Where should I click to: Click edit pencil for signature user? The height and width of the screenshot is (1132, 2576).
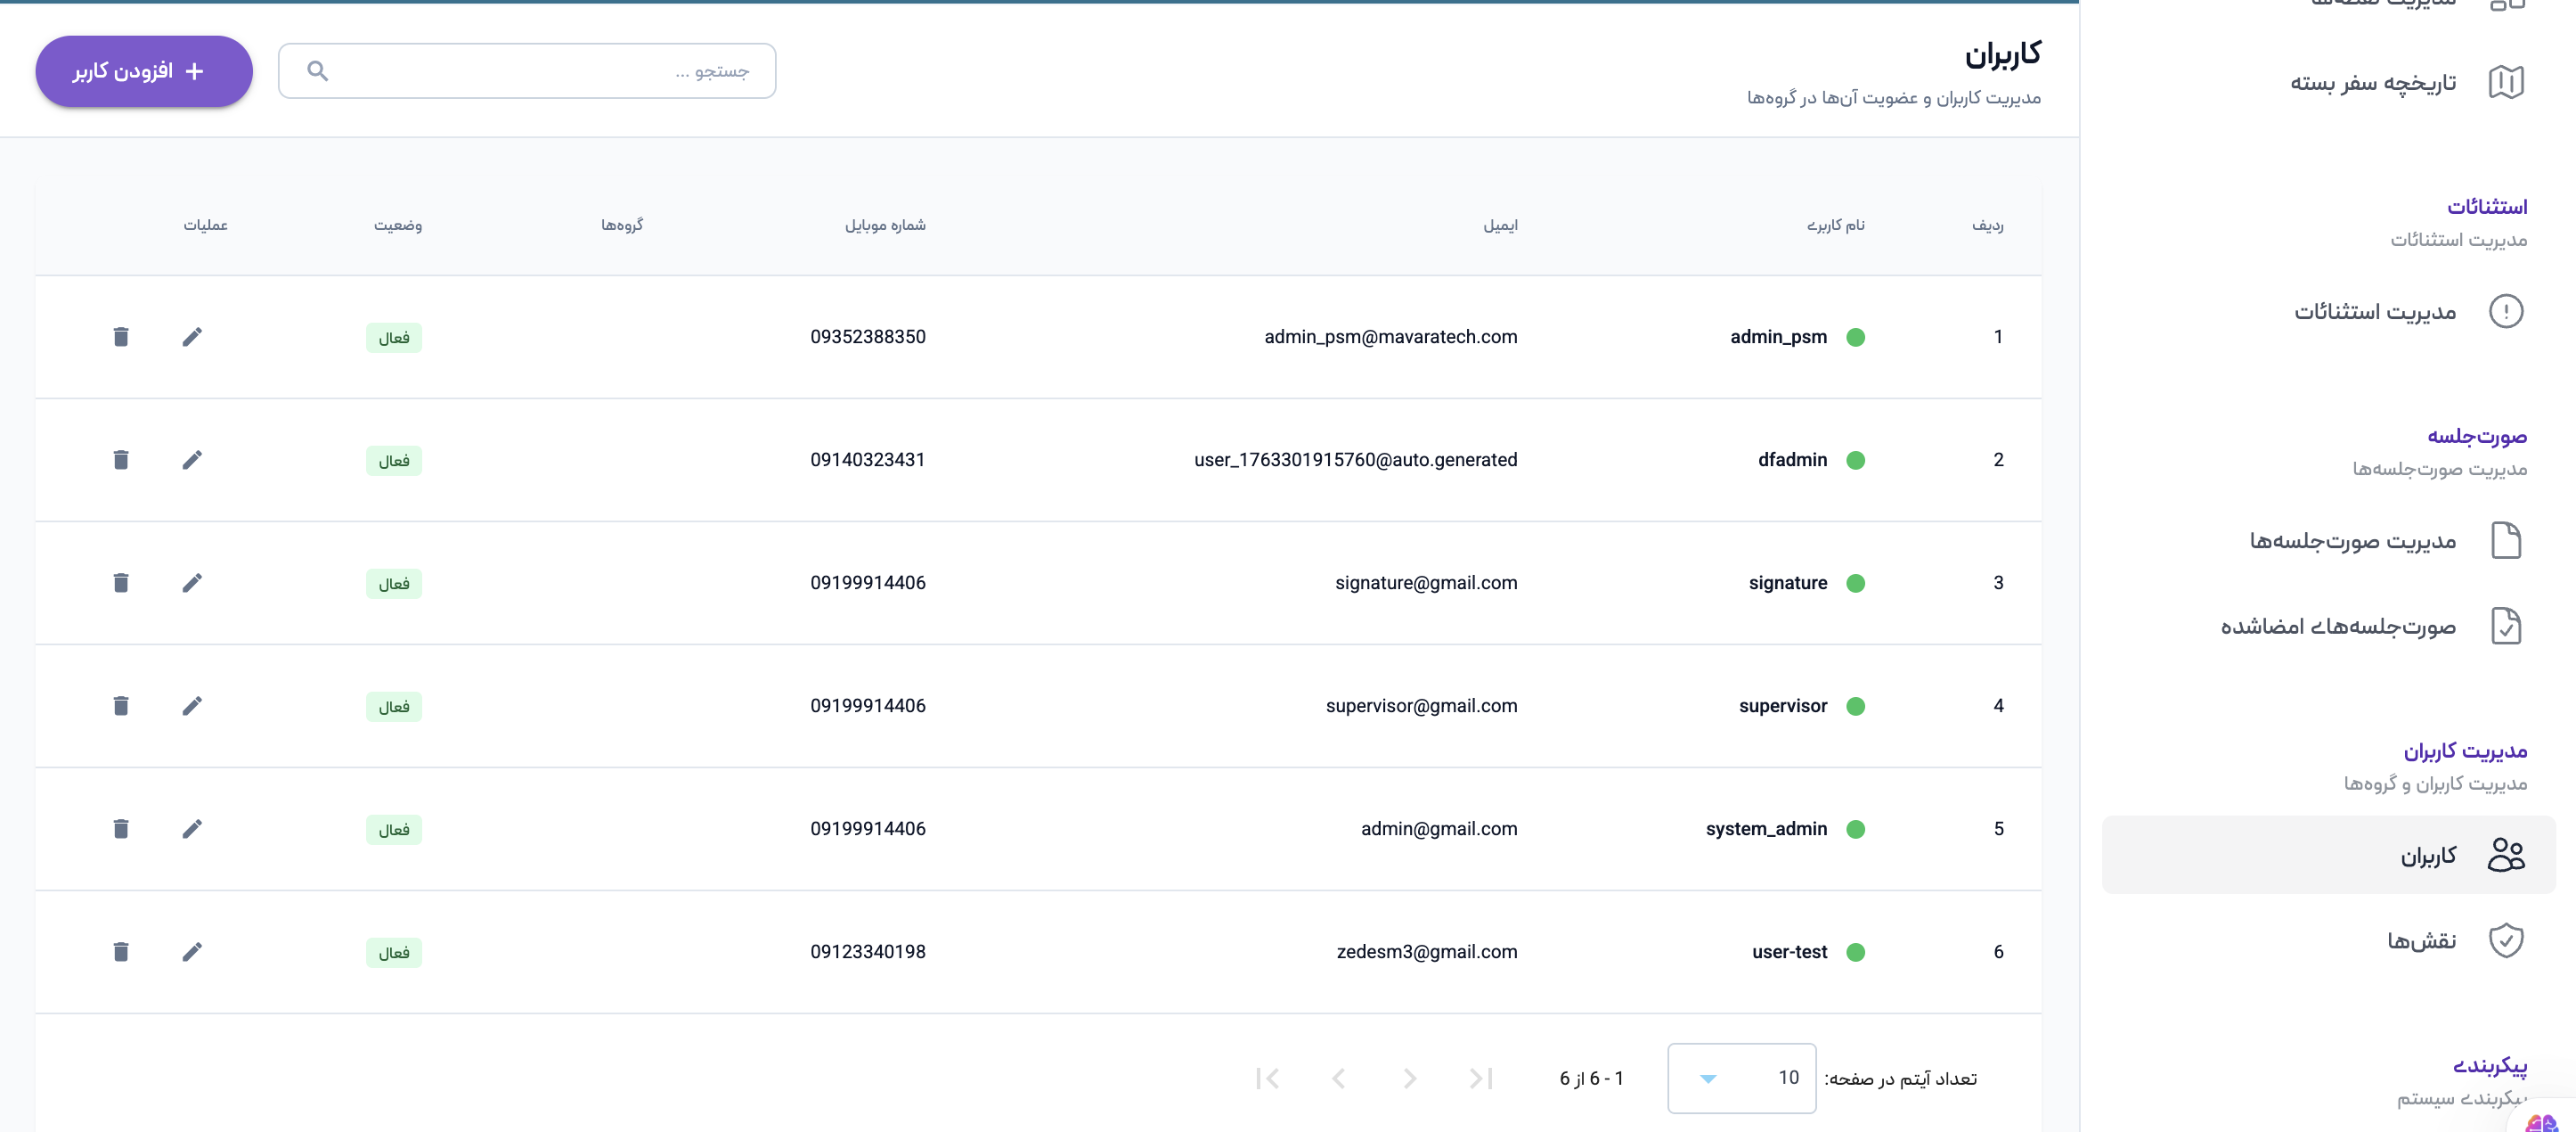pos(192,583)
